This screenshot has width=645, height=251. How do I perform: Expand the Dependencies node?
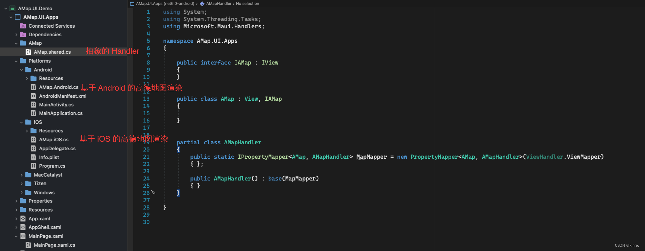click(x=16, y=35)
